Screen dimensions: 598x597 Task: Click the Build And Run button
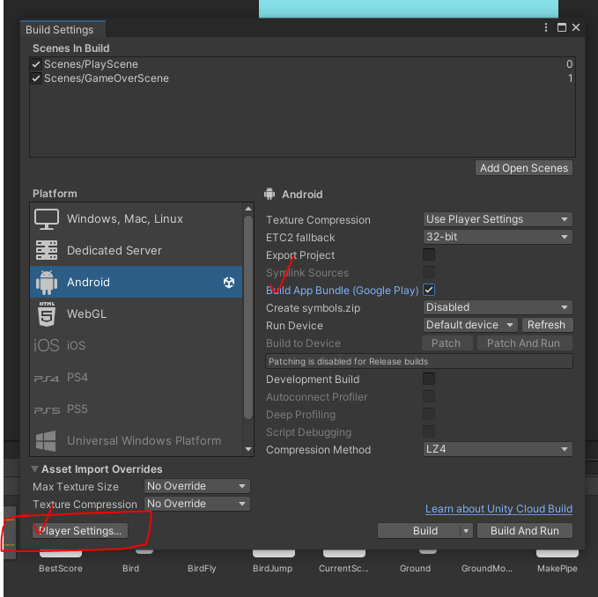click(x=524, y=531)
